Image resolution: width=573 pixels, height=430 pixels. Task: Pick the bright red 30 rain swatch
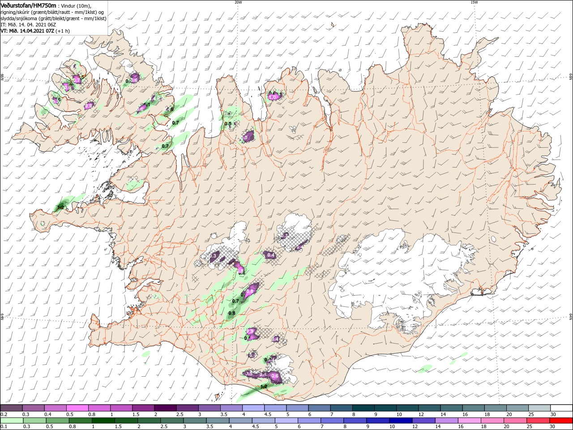[560, 421]
